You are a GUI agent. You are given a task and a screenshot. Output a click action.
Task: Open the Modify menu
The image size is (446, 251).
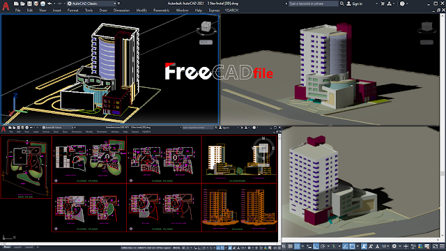(141, 10)
